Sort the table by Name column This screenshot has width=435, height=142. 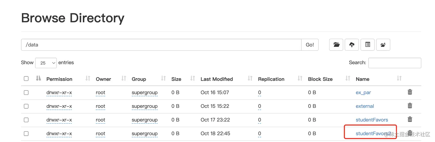coord(362,79)
